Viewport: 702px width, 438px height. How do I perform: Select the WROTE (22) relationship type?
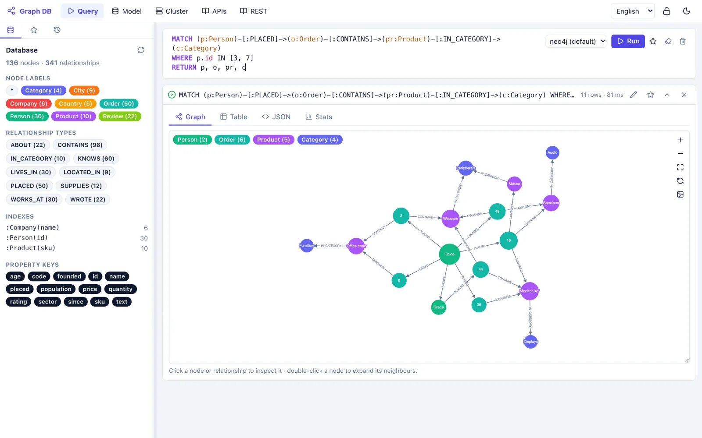88,199
